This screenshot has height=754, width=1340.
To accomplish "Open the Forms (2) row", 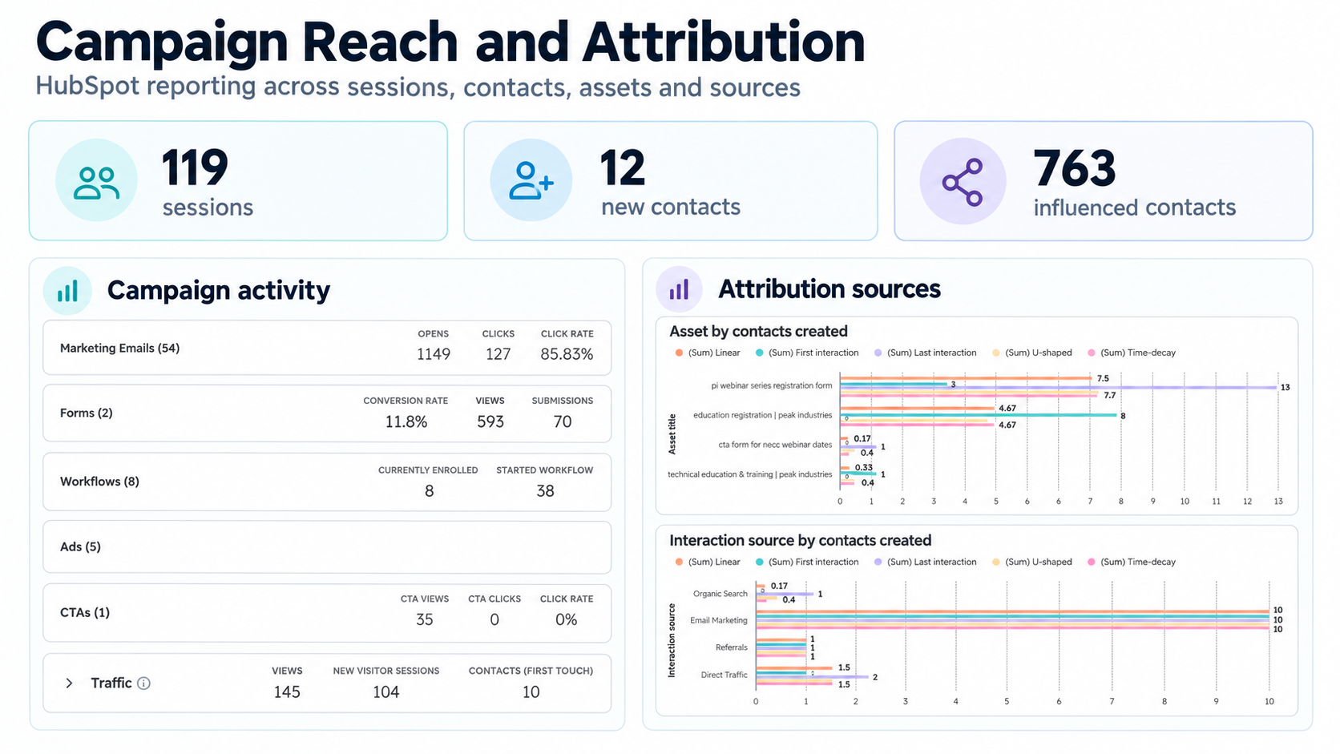I will 327,413.
